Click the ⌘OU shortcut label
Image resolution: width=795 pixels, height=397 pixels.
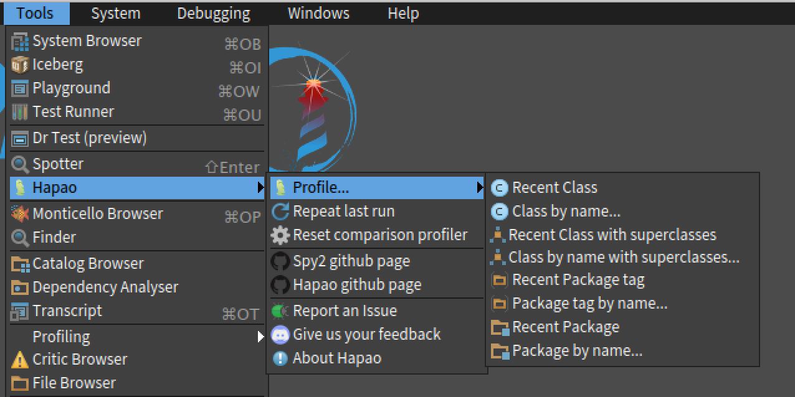point(242,115)
